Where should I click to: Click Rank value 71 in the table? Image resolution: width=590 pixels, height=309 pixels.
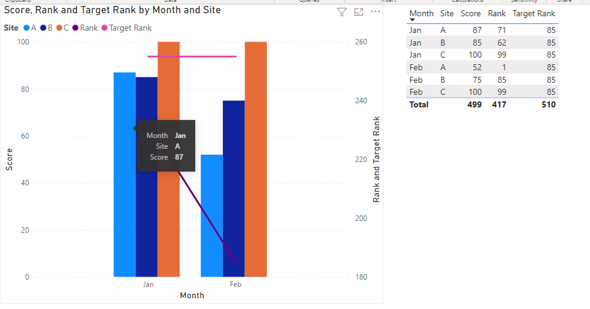502,30
